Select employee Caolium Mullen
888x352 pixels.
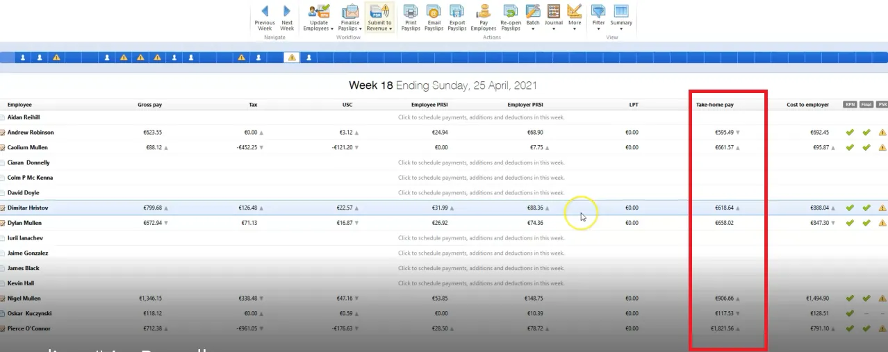click(x=28, y=147)
